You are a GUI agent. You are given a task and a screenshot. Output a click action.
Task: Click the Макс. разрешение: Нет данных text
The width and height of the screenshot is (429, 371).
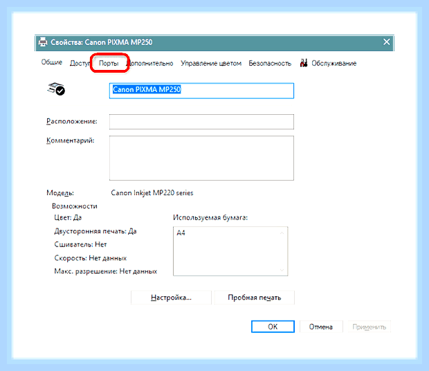coord(106,271)
